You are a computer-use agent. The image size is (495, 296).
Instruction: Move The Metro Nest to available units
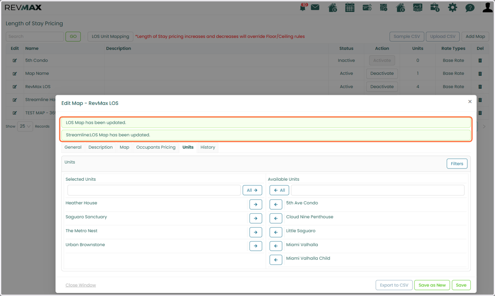(256, 232)
